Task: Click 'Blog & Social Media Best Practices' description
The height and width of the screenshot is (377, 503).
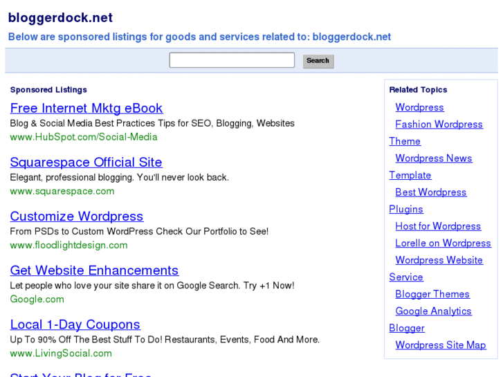Action: click(152, 123)
